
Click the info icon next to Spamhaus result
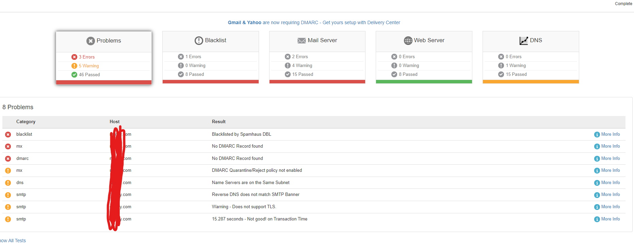(x=597, y=134)
